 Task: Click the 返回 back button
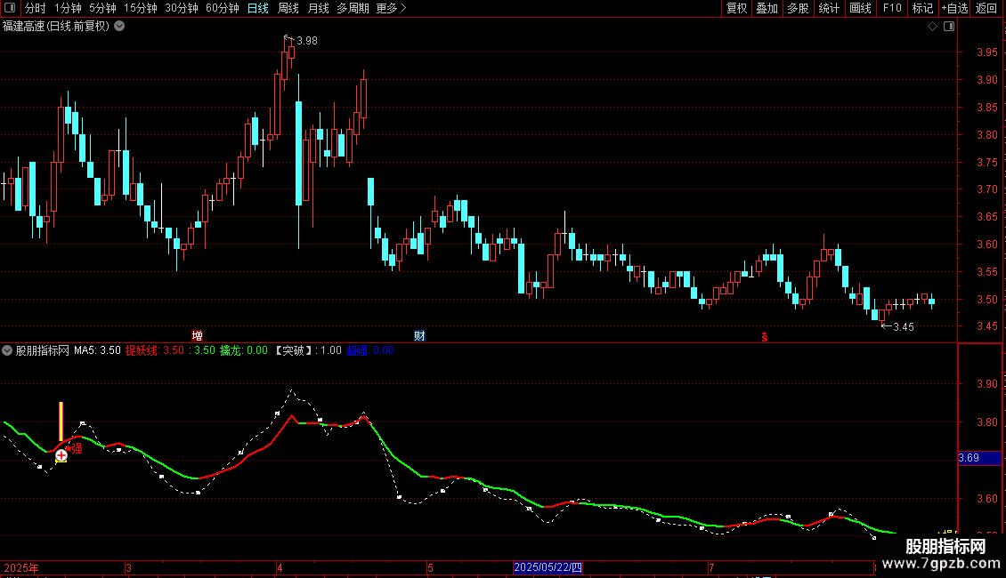coord(986,8)
